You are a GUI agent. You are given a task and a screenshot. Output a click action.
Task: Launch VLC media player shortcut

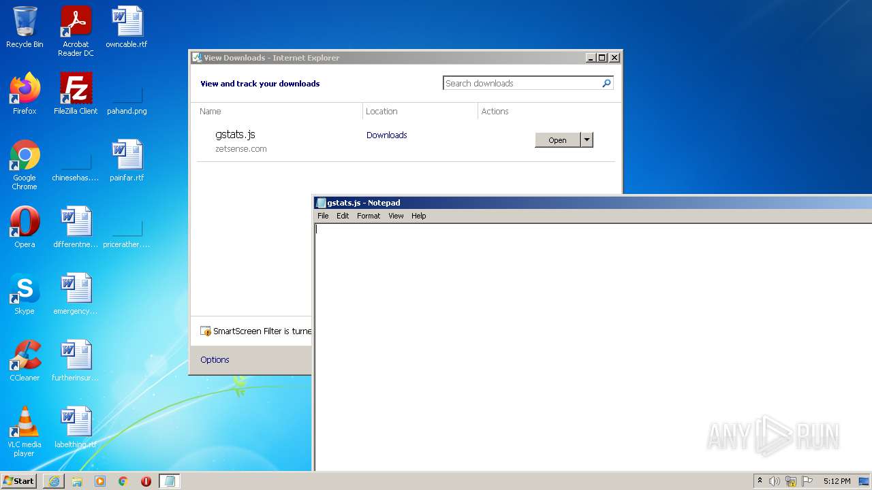point(25,431)
